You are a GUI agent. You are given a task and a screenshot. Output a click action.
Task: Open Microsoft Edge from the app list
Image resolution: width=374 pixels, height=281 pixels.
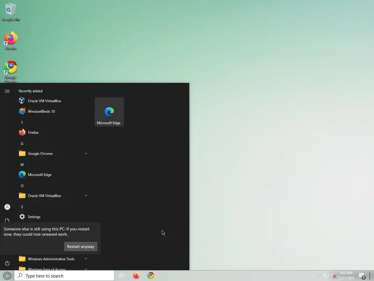tap(53, 174)
